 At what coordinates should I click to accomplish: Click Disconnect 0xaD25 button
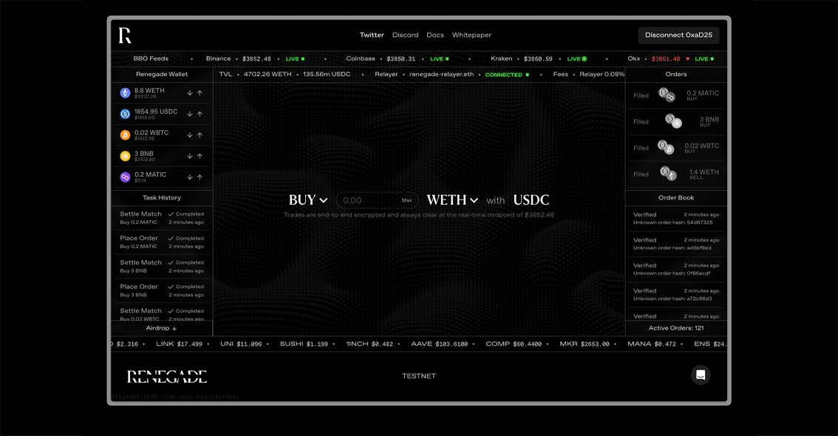[678, 35]
